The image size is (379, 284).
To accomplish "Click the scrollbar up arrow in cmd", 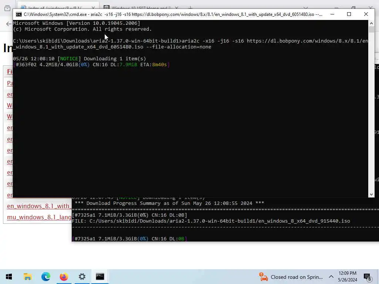I will tap(371, 23).
